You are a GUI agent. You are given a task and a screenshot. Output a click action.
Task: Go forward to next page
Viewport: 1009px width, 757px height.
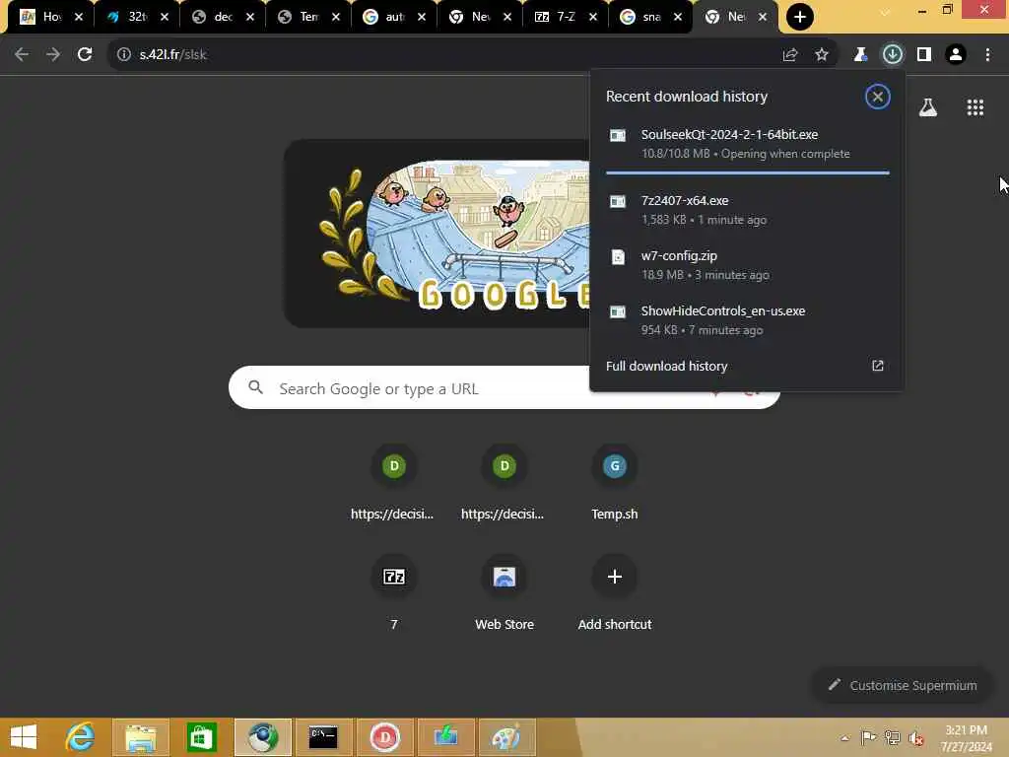[x=53, y=55]
